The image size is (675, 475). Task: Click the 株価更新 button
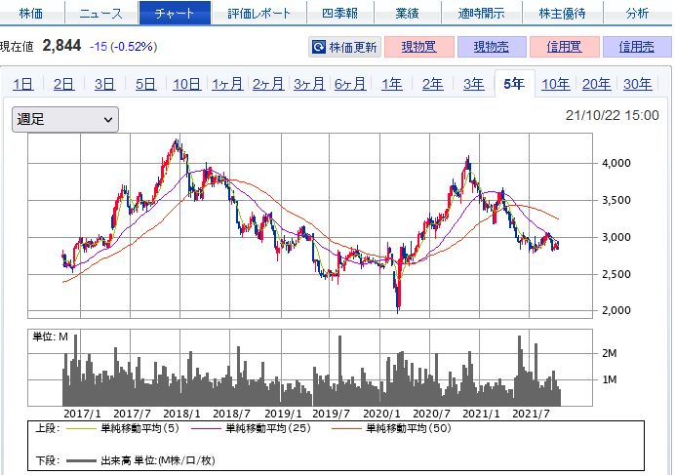(345, 47)
